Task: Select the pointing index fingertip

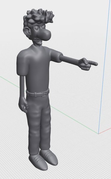Action: 95,64
